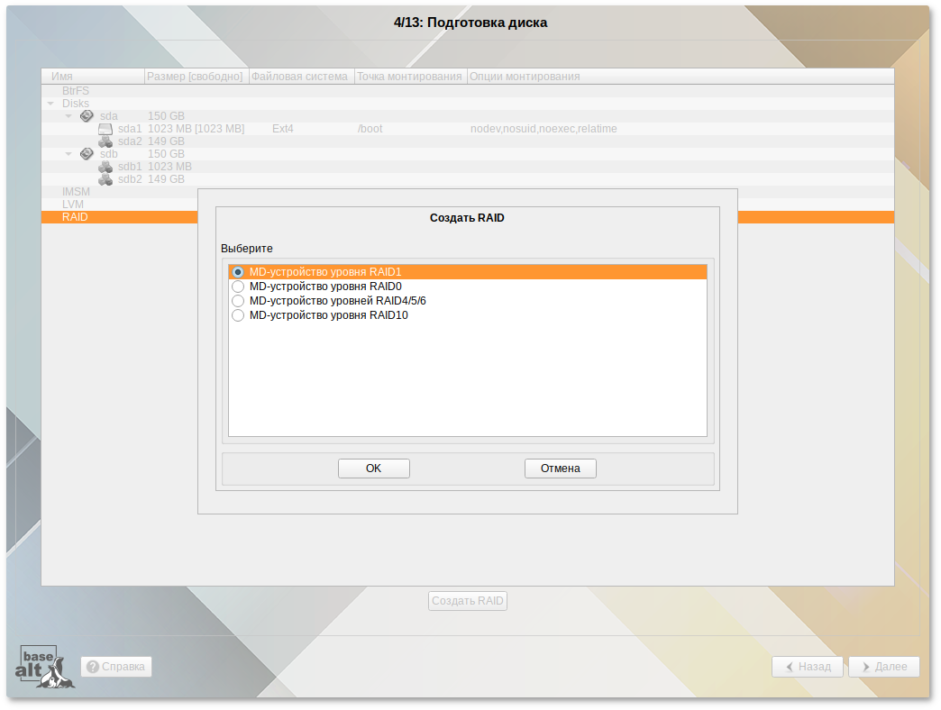
Task: Select the LVM tree item
Action: tap(73, 205)
